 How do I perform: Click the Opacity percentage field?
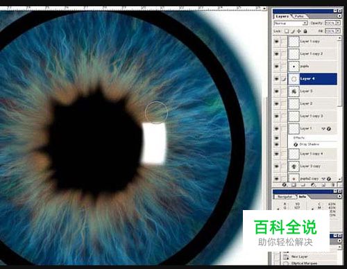pos(330,23)
